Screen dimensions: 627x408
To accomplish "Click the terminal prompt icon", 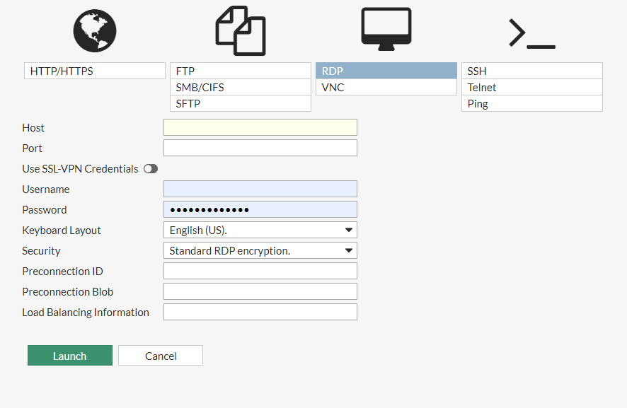I will [x=531, y=33].
